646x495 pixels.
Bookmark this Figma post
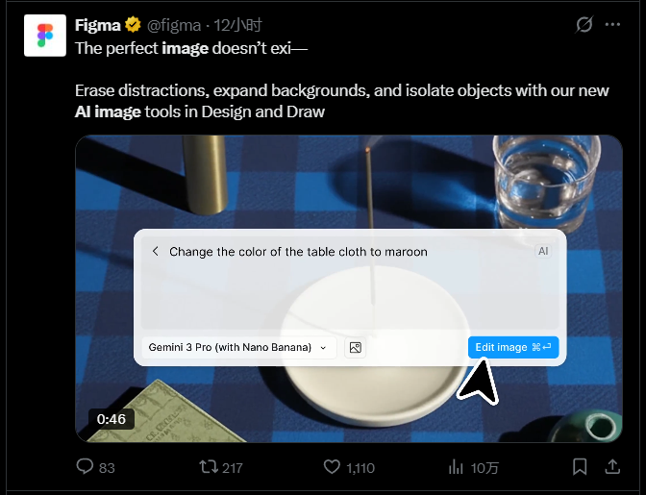coord(580,467)
